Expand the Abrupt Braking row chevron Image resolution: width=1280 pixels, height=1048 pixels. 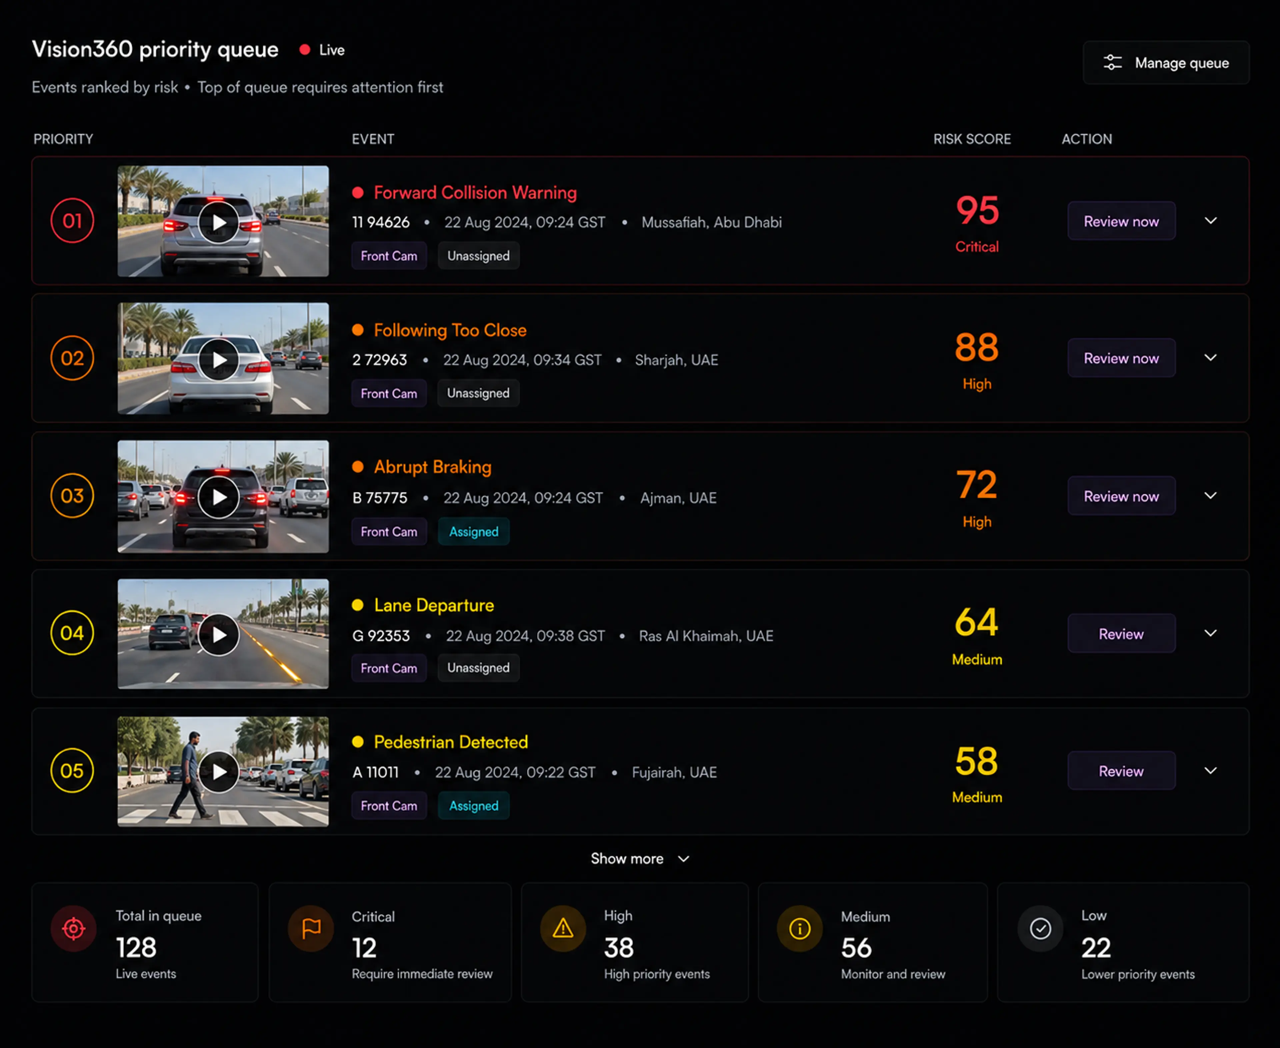[1211, 495]
